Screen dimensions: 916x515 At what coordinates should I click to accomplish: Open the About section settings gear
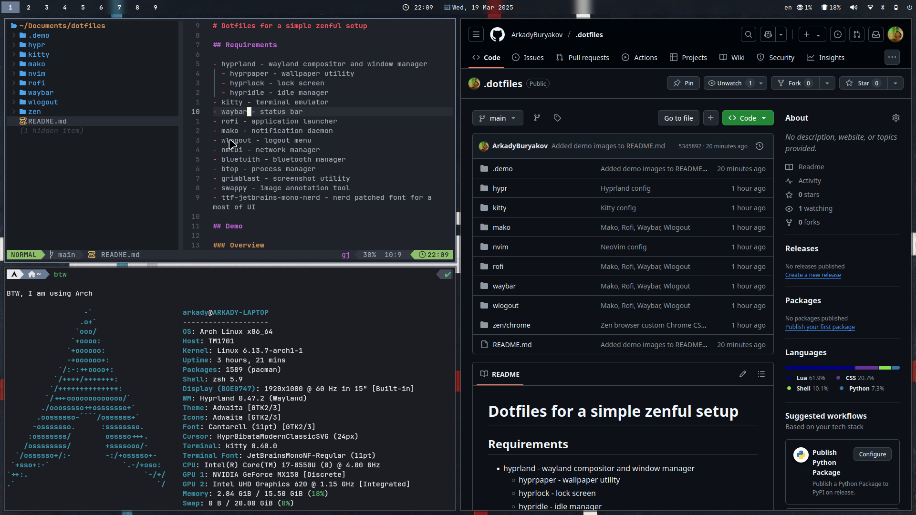pos(895,118)
